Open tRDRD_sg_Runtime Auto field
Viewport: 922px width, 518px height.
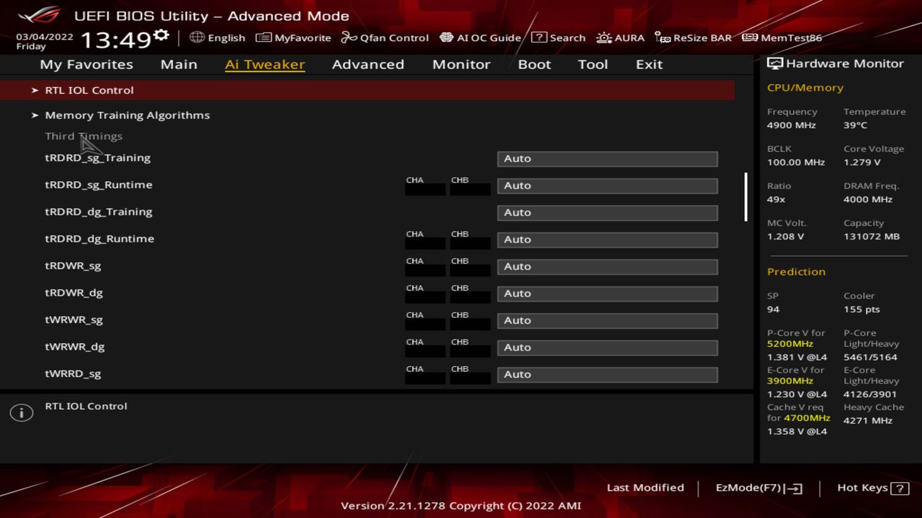[x=607, y=186]
